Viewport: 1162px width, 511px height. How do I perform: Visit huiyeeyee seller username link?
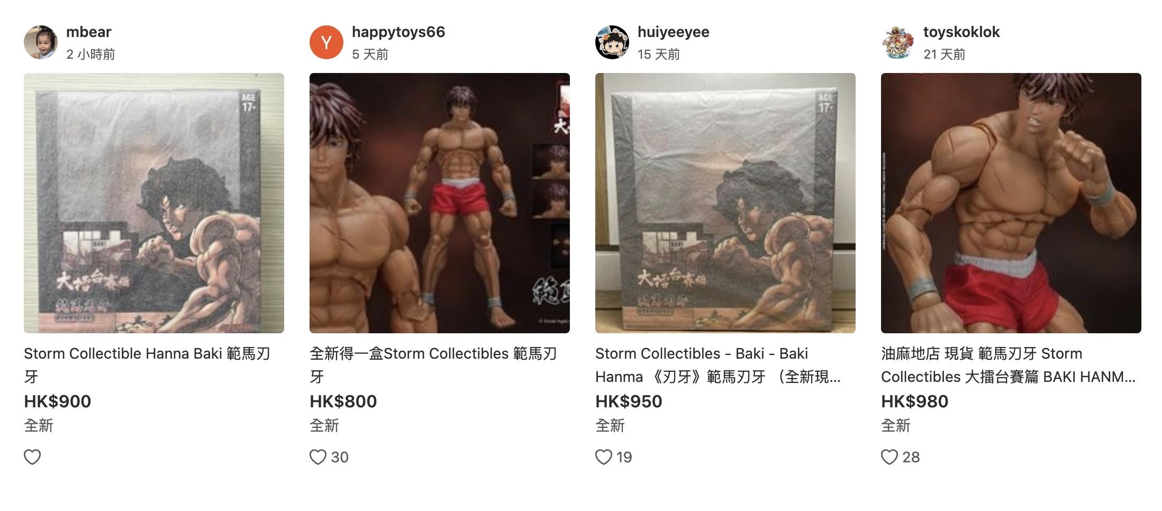click(x=674, y=32)
